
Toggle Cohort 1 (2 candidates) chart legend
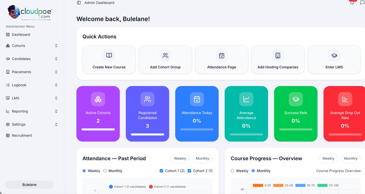(x=127, y=186)
